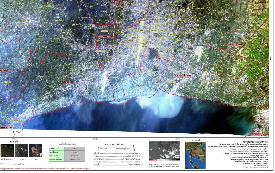Click the 'จ.ชลบุรี' province label on map
Screen dimensions: 275x173
pyautogui.click(x=261, y=118)
